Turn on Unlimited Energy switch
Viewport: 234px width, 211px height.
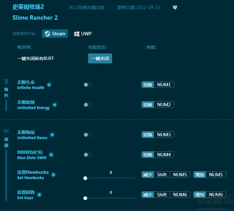click(88, 105)
